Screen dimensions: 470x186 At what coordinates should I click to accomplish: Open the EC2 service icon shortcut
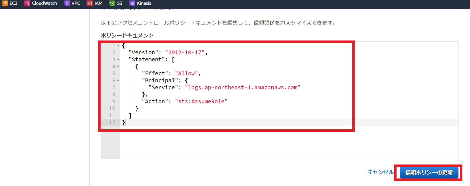pyautogui.click(x=5, y=3)
